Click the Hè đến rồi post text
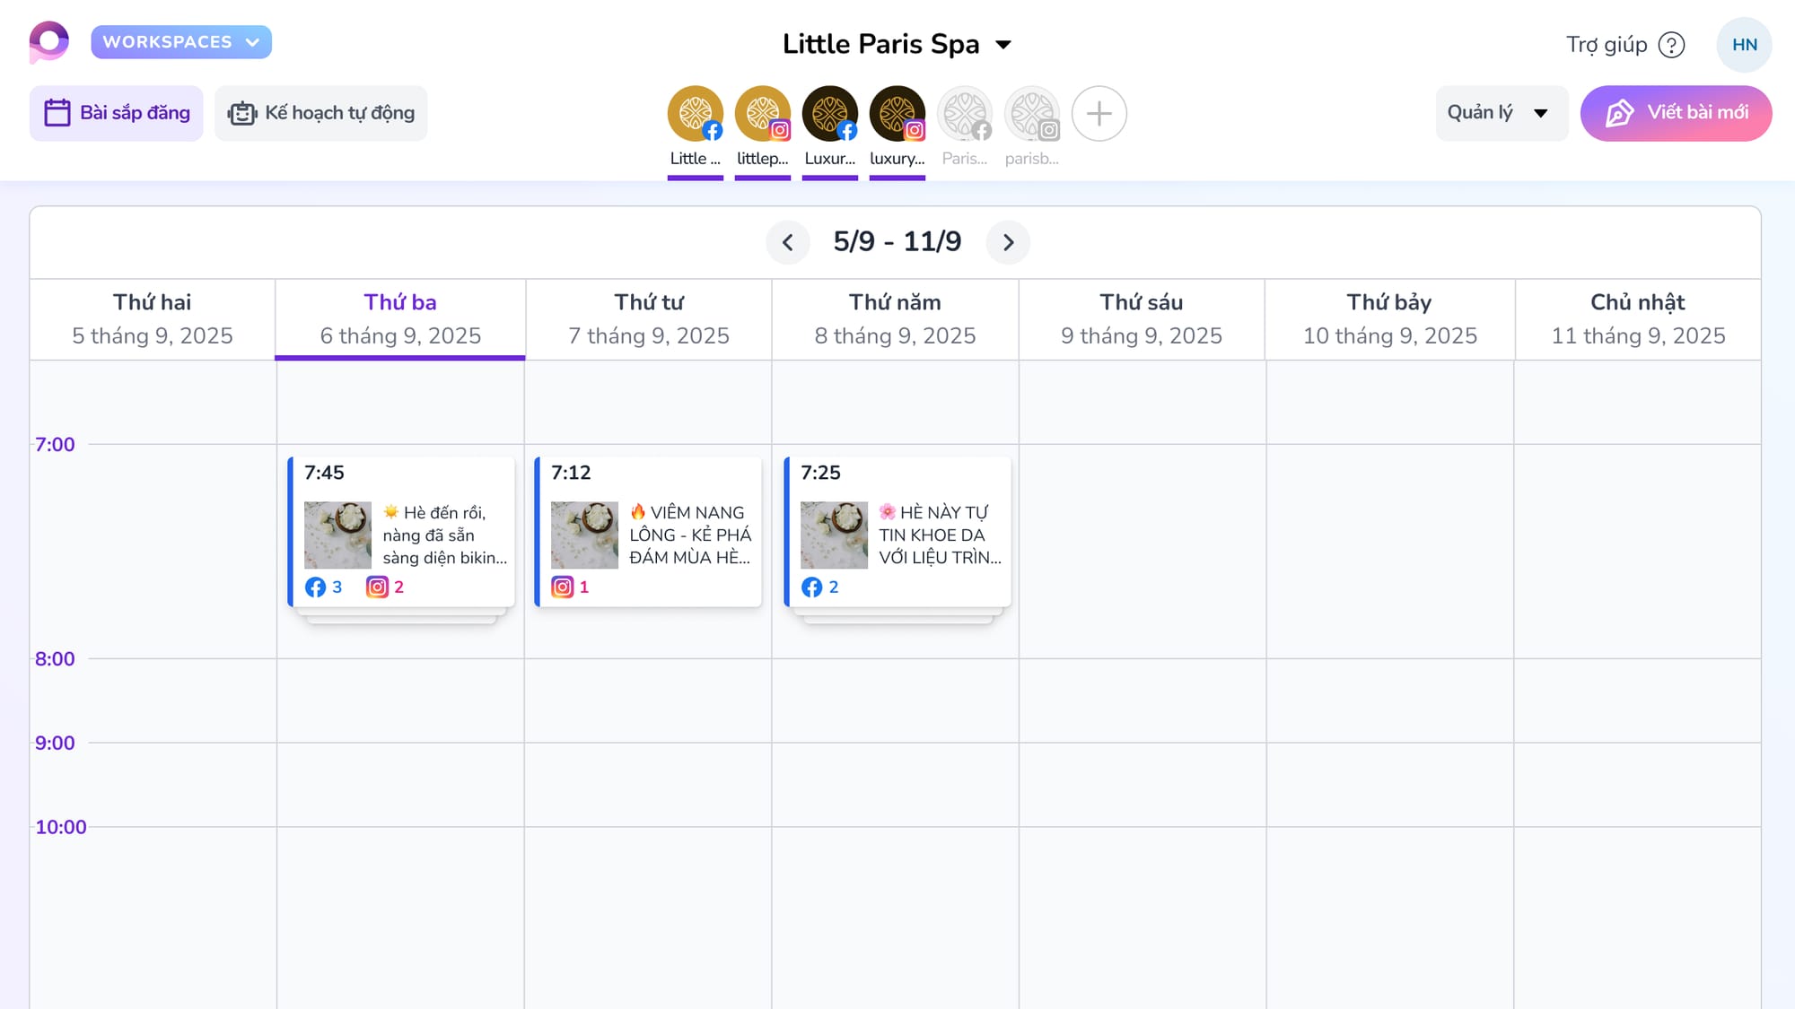This screenshot has height=1009, width=1795. [445, 535]
